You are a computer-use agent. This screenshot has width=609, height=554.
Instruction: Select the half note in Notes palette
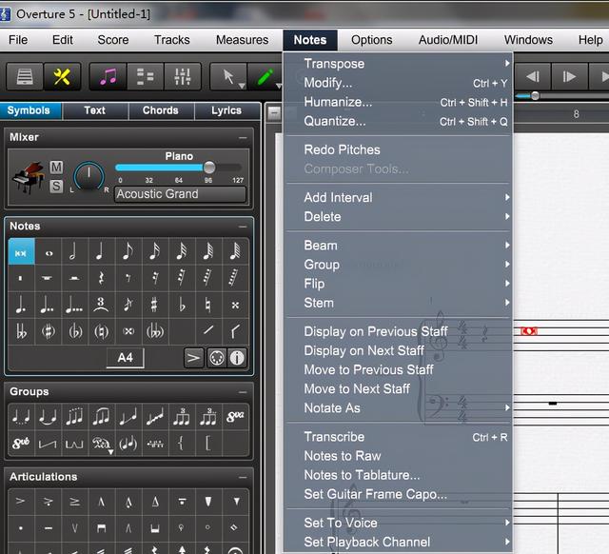(74, 251)
